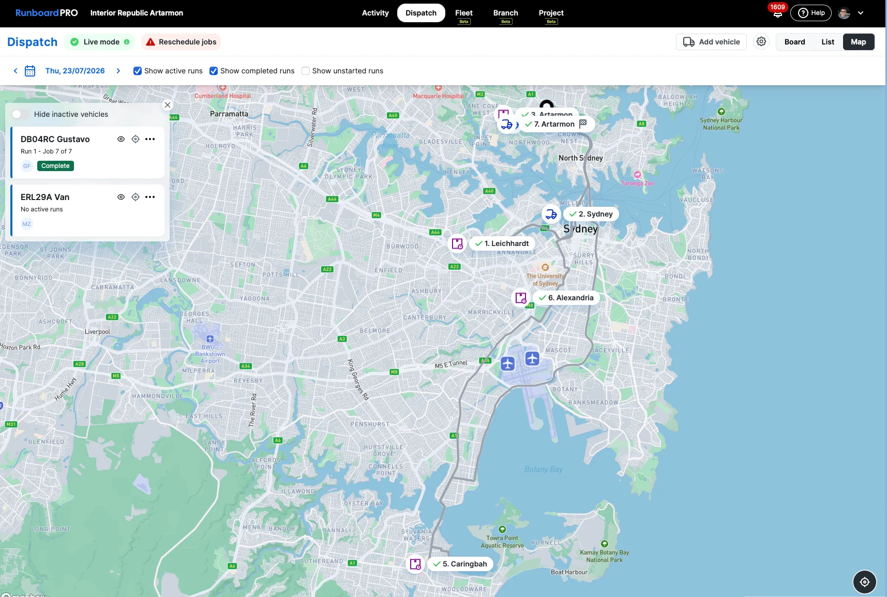Click Add vehicle button
This screenshot has width=887, height=597.
click(x=711, y=42)
